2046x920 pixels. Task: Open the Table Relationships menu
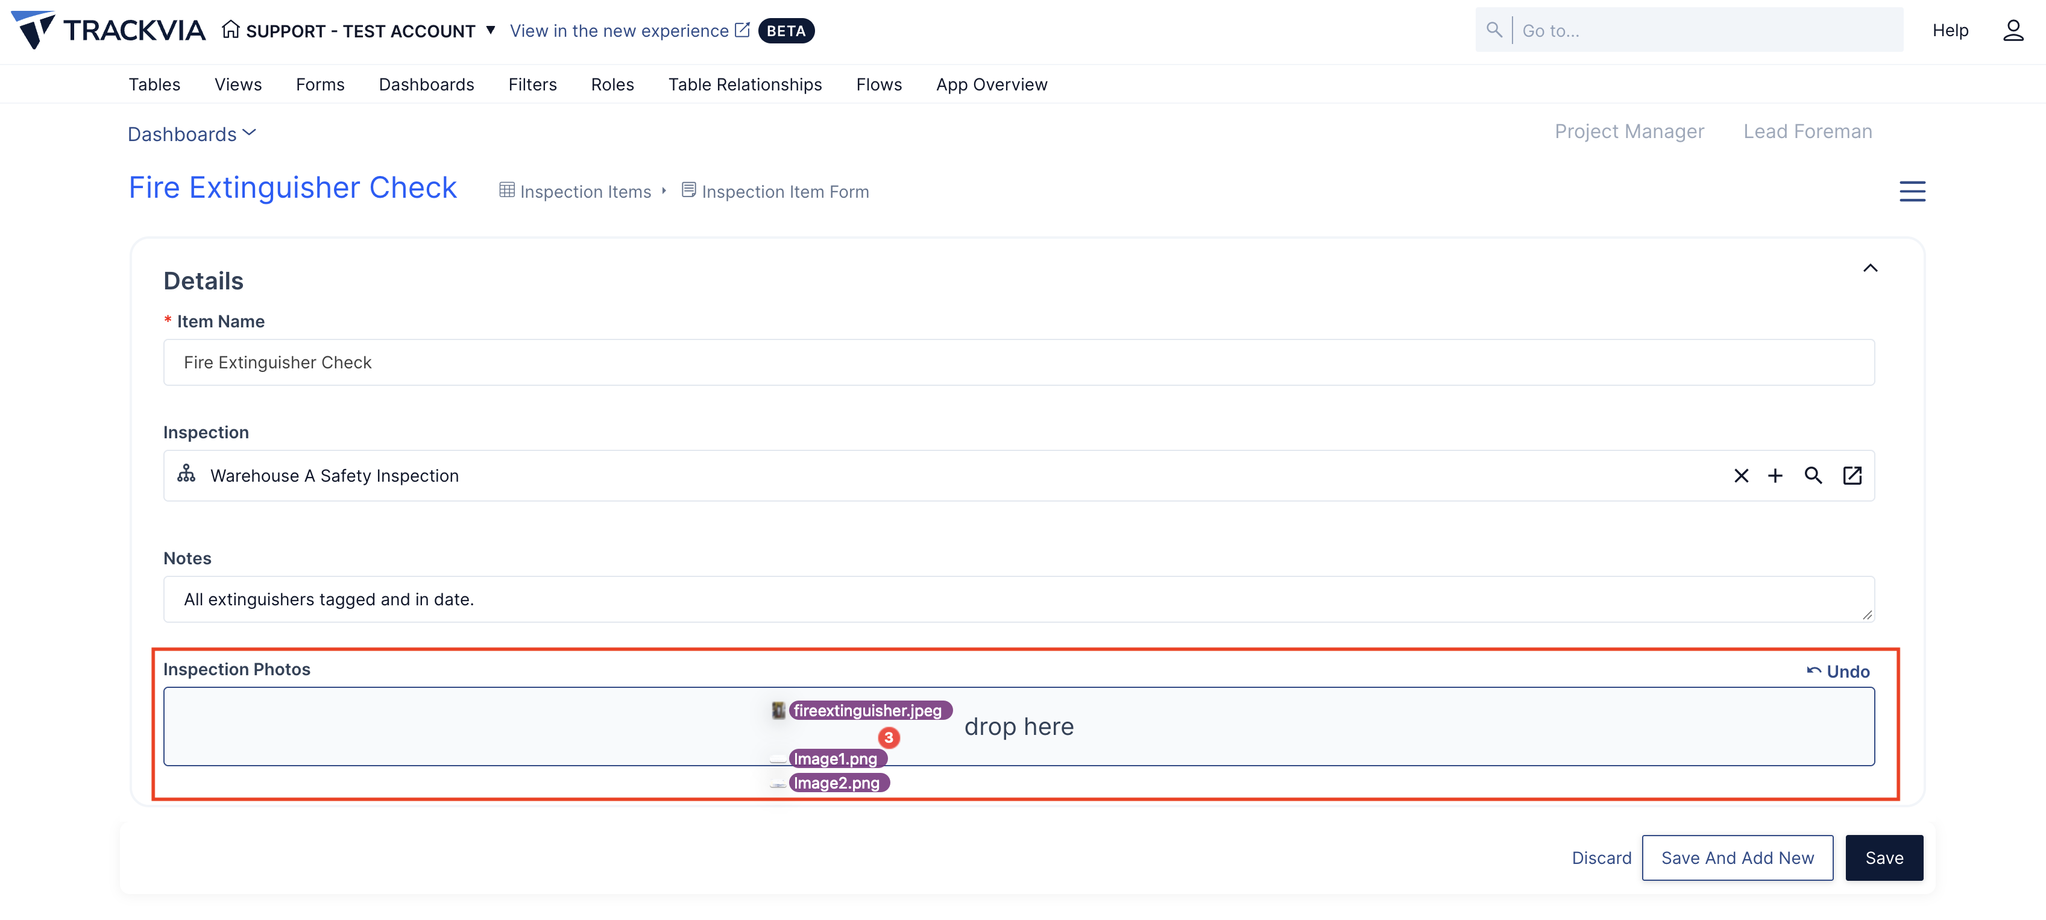coord(745,84)
